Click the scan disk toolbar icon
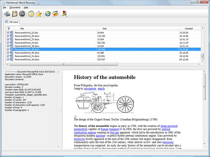This screenshot has width=210, height=157. (7, 14)
